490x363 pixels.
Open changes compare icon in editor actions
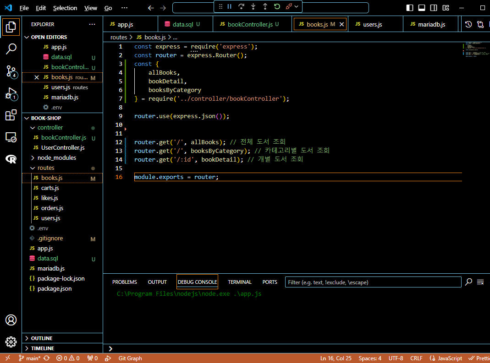(480, 24)
